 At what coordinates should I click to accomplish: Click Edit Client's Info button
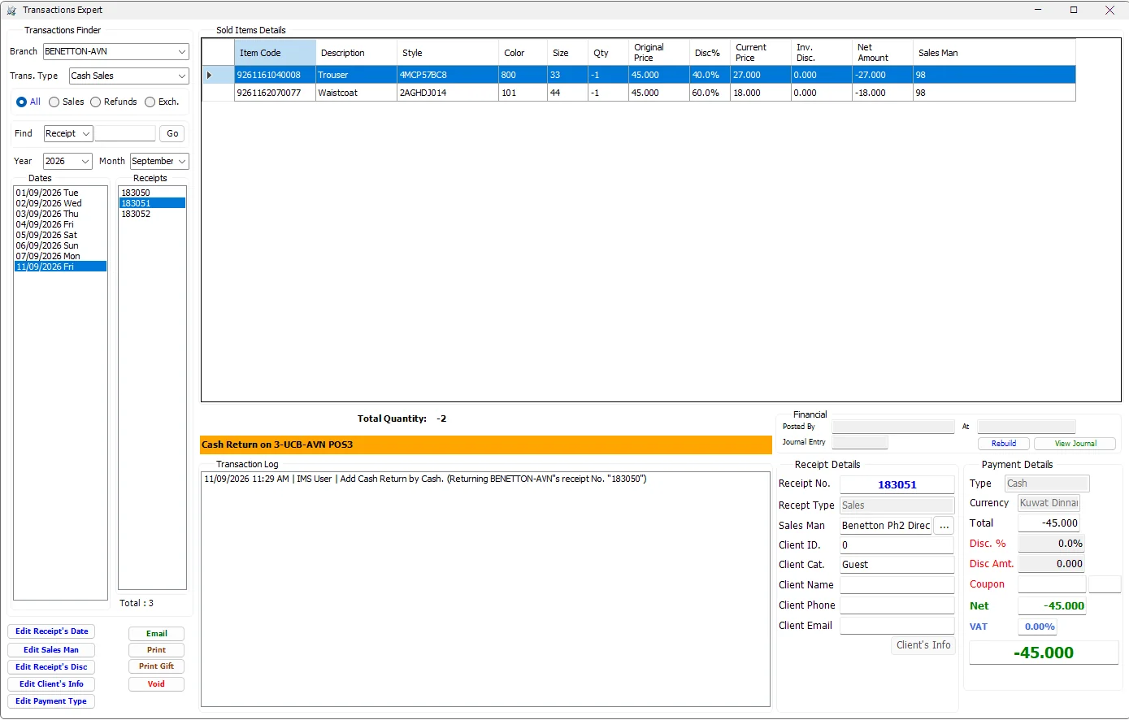51,684
